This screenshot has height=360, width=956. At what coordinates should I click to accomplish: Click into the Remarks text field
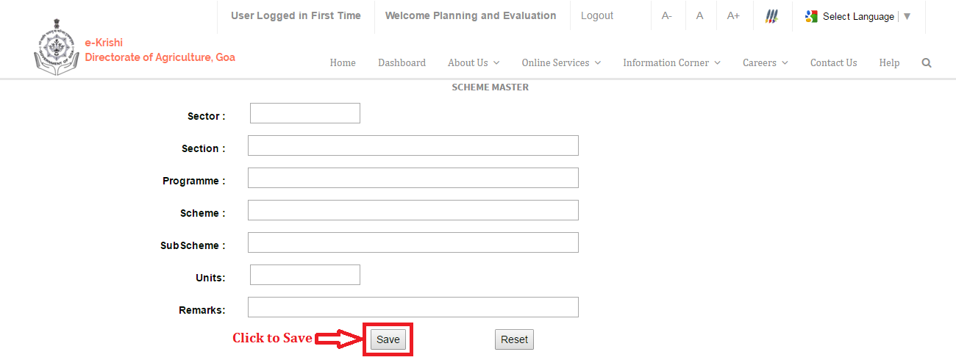point(413,307)
